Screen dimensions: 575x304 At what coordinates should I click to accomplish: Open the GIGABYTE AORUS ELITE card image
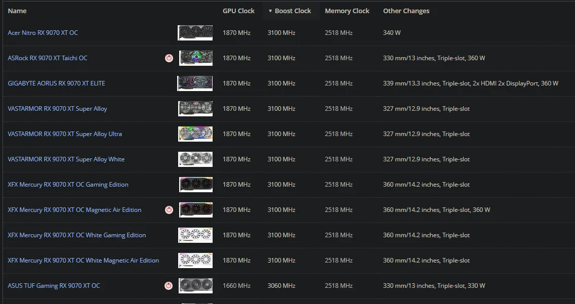[195, 83]
